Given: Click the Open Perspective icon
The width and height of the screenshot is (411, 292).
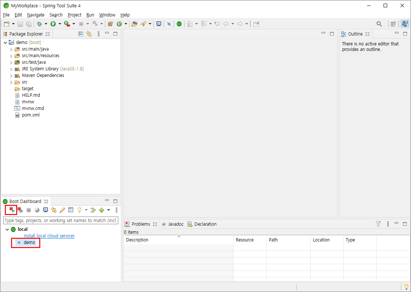Looking at the screenshot, I should pyautogui.click(x=393, y=24).
